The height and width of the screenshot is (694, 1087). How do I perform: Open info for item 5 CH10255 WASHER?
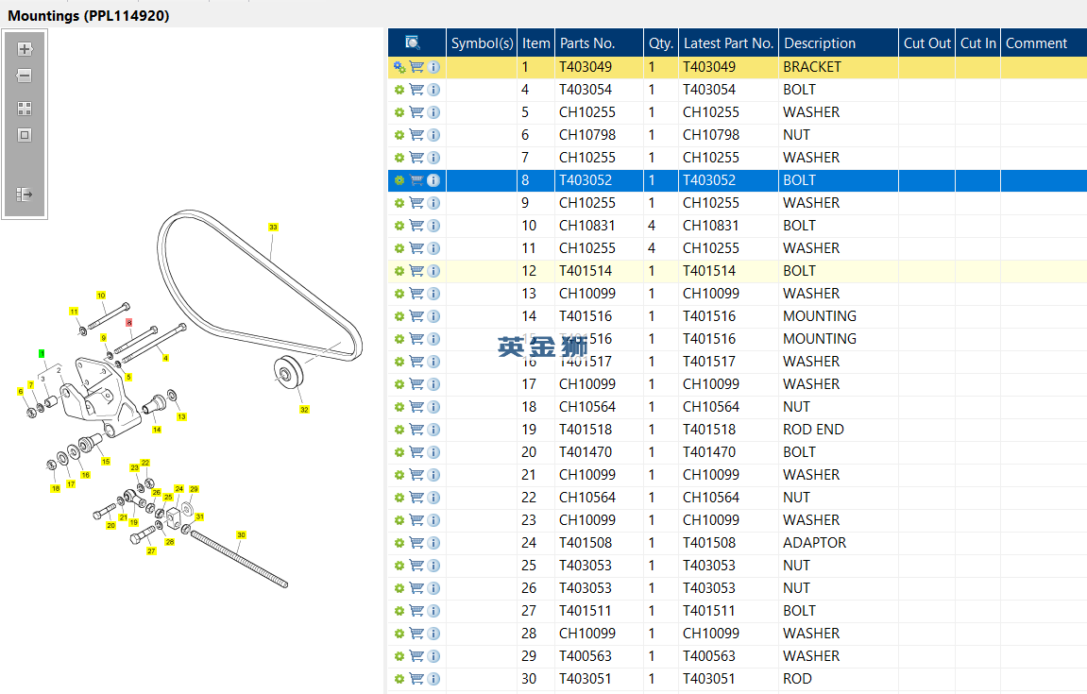(x=433, y=112)
